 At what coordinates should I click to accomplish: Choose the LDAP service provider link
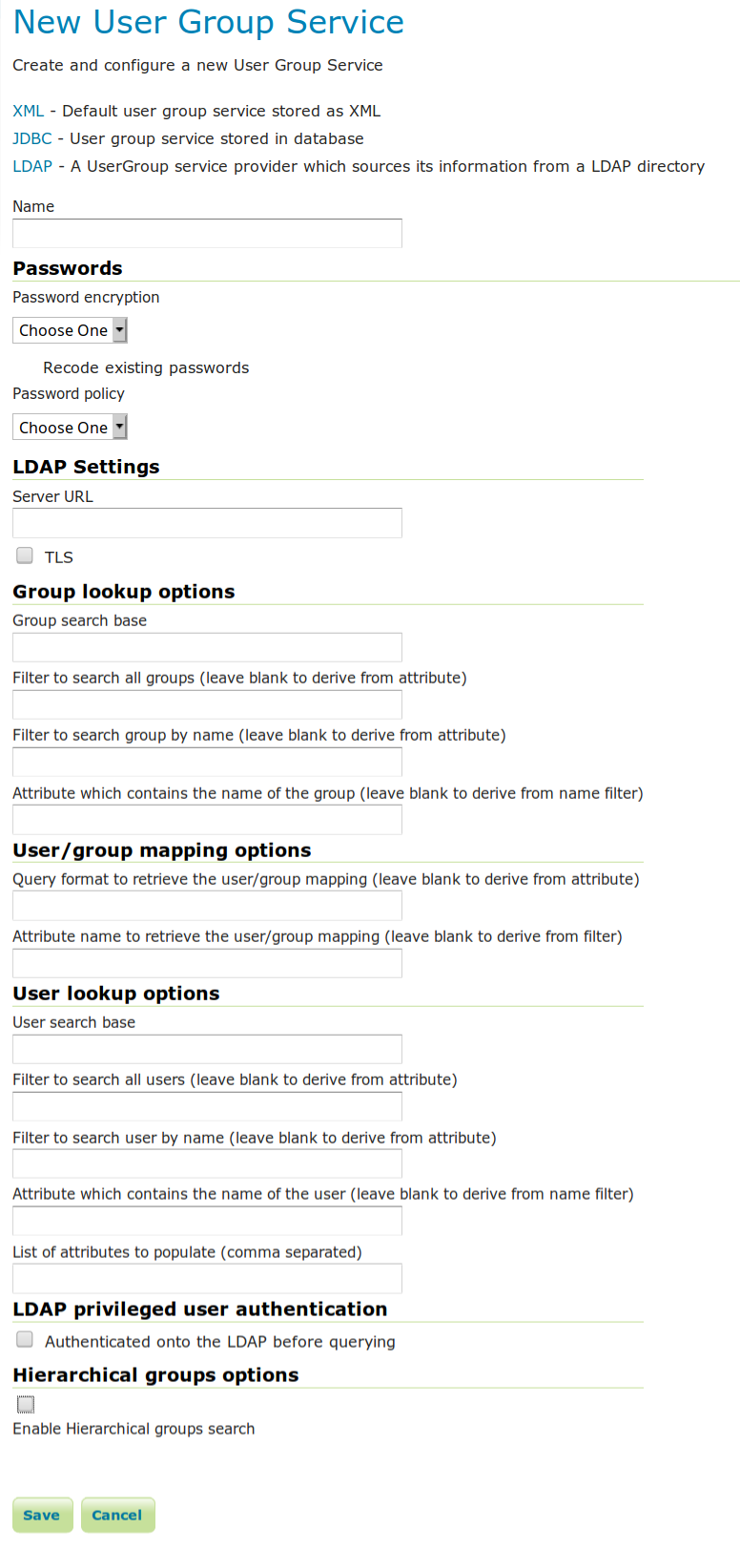click(x=31, y=166)
